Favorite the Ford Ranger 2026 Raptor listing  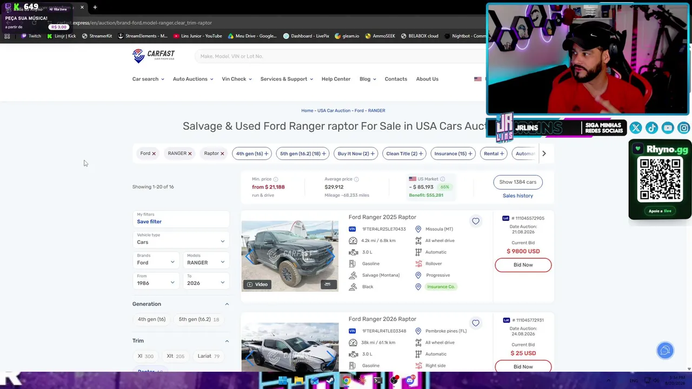click(476, 323)
